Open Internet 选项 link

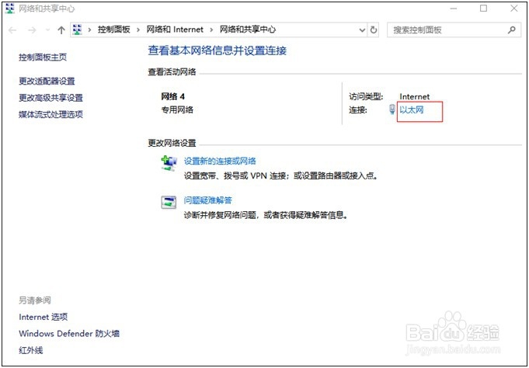coord(44,317)
